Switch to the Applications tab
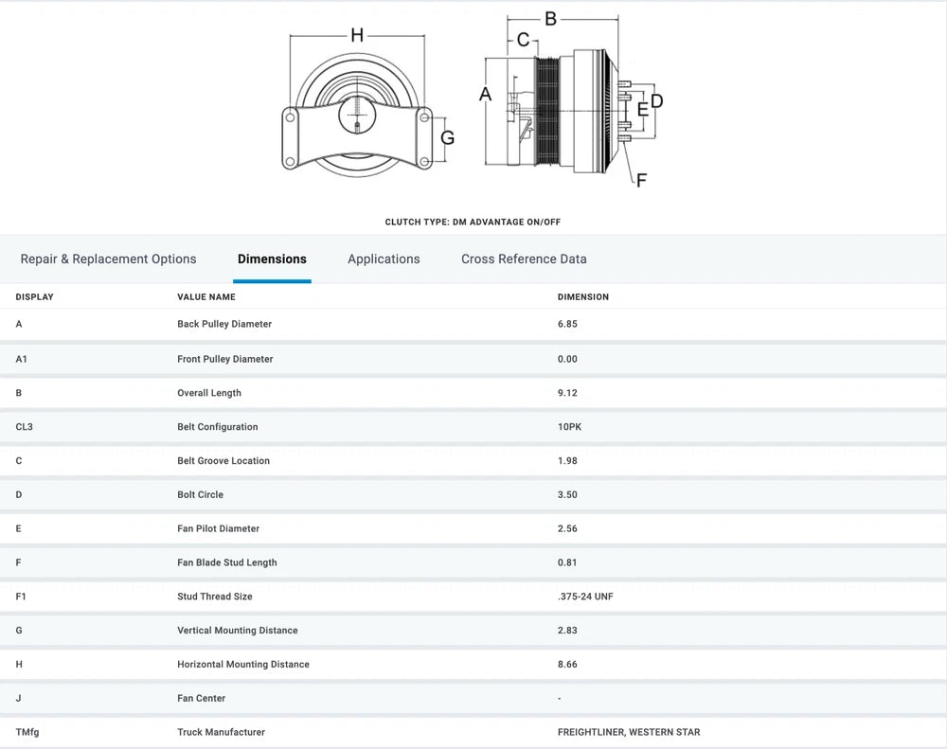 [384, 259]
